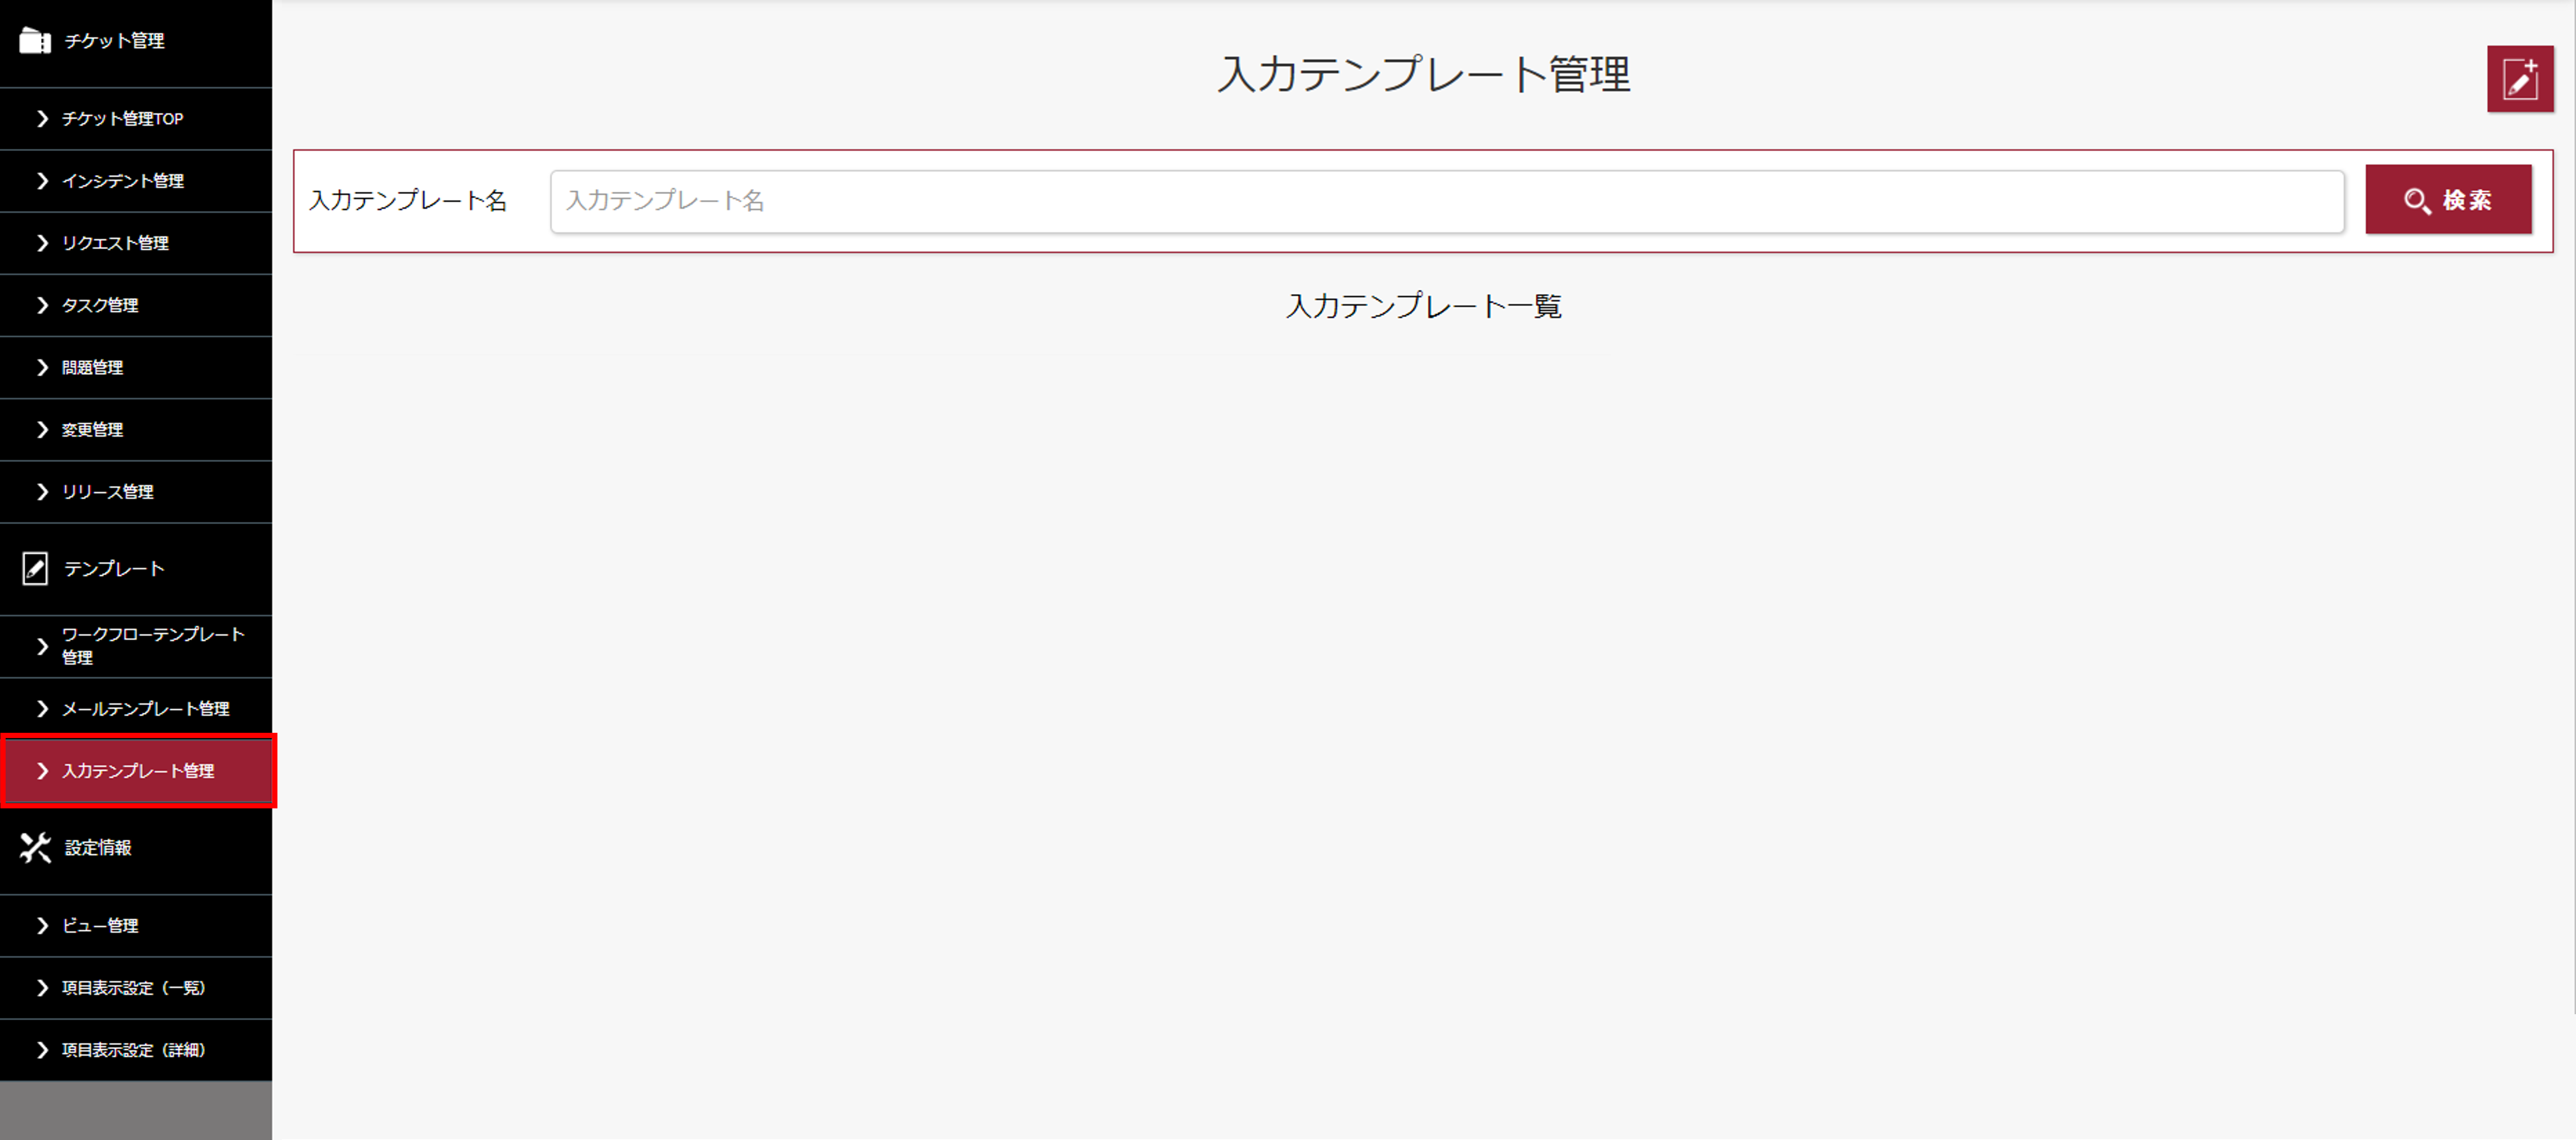The width and height of the screenshot is (2576, 1140).
Task: Click the チケット管理 folder icon
Action: click(x=35, y=41)
